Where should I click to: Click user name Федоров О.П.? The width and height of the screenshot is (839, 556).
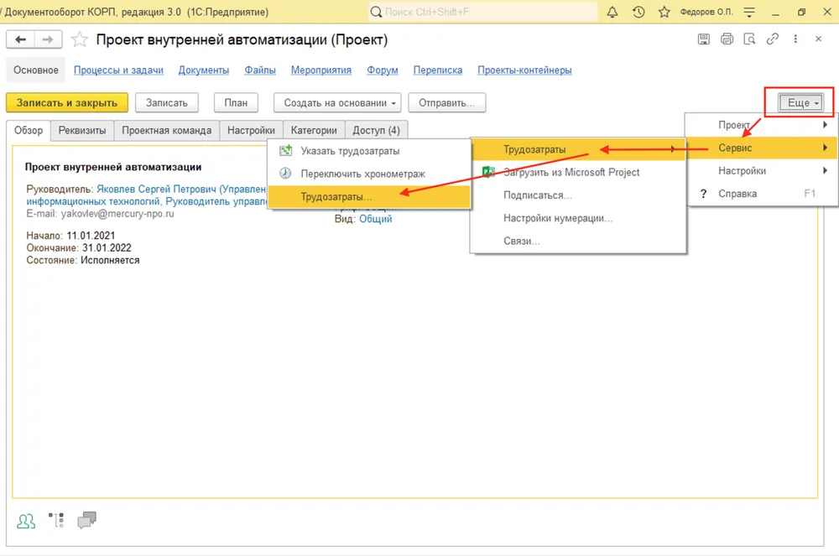click(x=706, y=12)
